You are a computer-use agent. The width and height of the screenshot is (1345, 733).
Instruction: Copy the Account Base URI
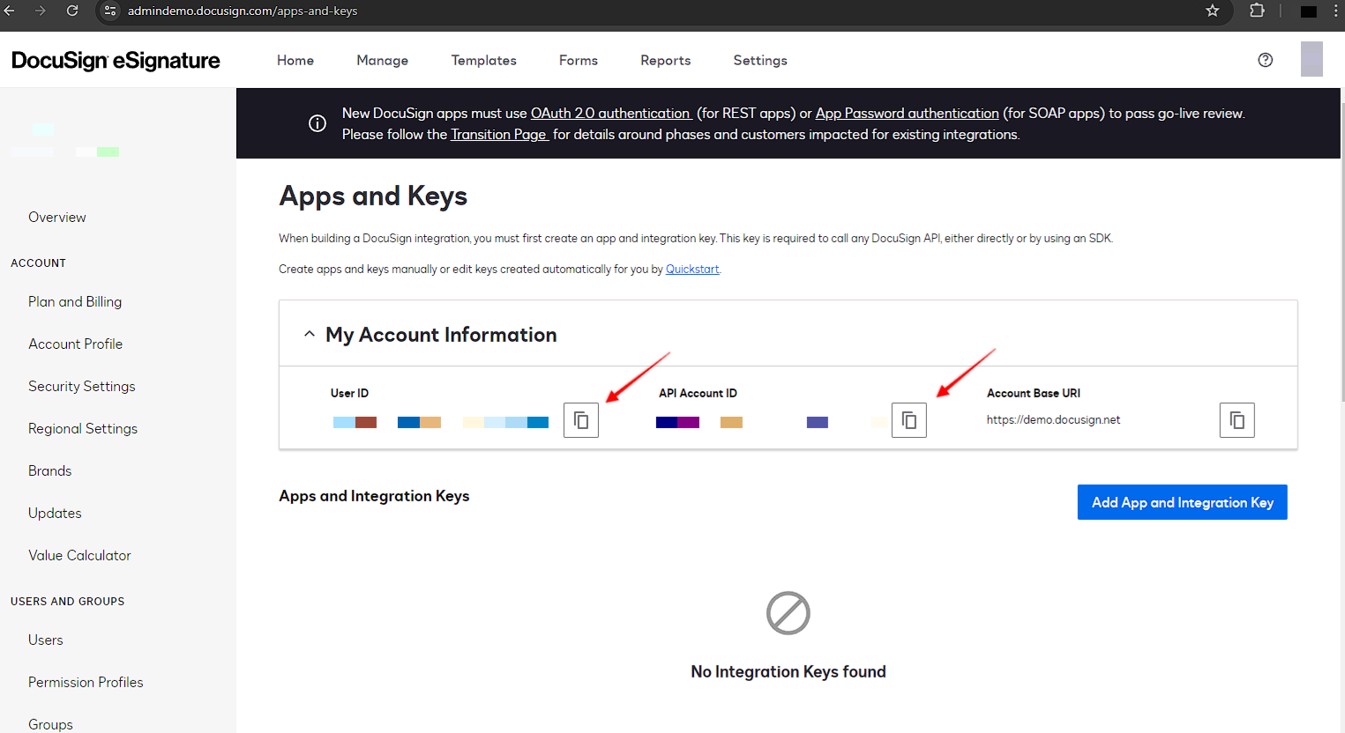click(x=1237, y=420)
